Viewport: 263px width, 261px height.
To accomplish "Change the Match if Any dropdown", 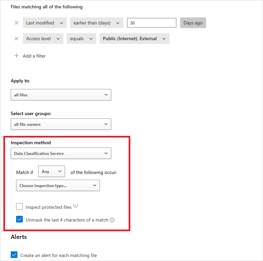I will click(52, 172).
